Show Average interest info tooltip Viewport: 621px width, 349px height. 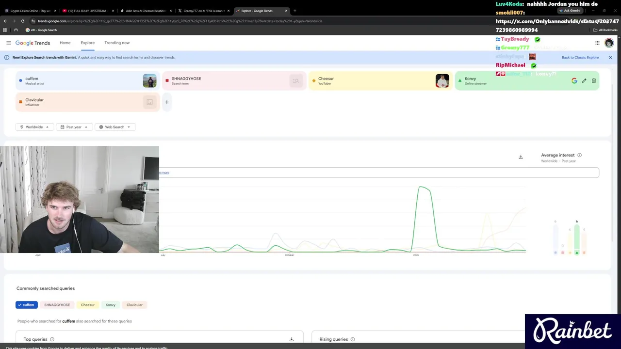tap(579, 155)
